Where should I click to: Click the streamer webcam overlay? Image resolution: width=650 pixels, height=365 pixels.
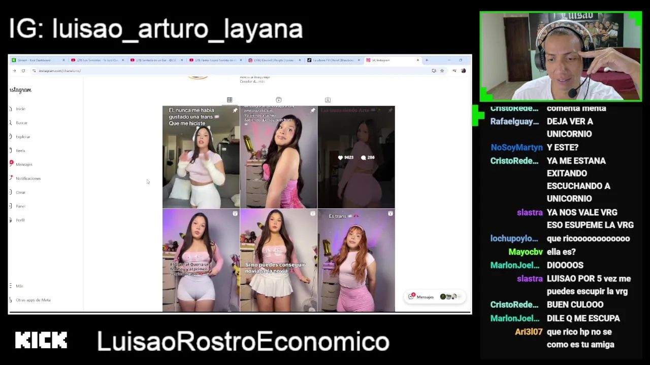tap(561, 57)
